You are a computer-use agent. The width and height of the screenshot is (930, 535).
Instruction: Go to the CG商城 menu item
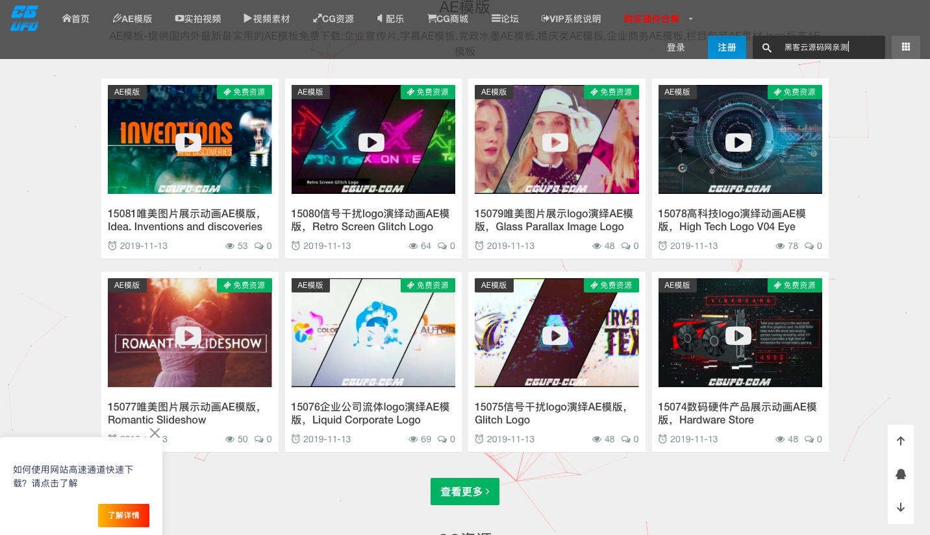click(x=447, y=19)
